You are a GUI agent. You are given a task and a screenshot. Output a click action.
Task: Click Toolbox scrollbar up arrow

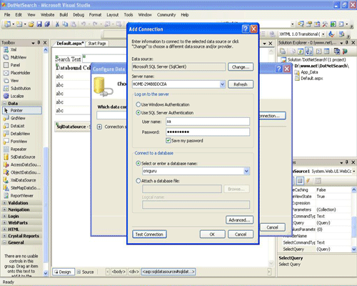pyautogui.click(x=46, y=50)
